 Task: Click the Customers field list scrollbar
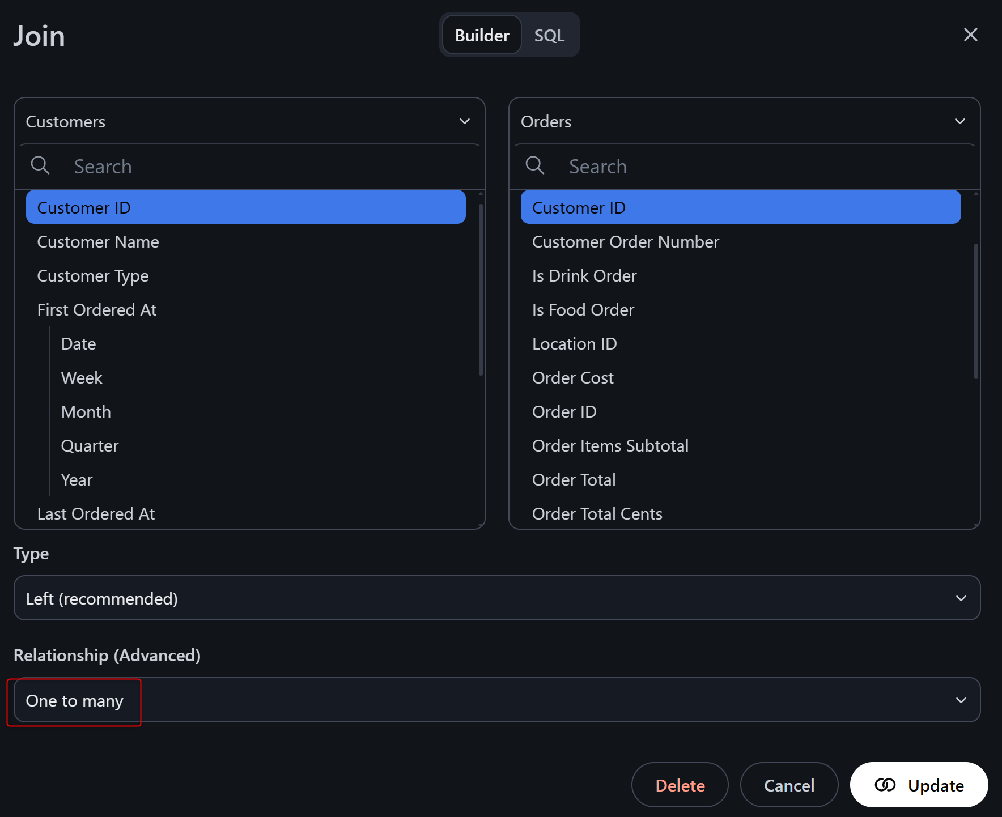pyautogui.click(x=481, y=289)
